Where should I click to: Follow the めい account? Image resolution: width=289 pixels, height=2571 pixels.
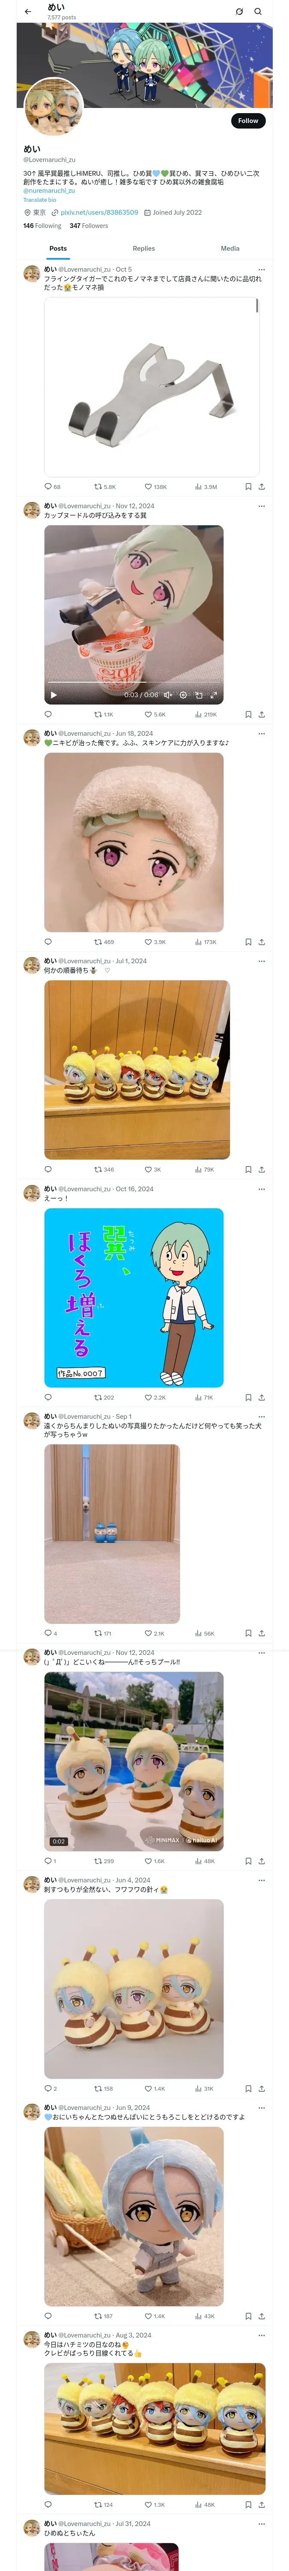click(x=247, y=121)
